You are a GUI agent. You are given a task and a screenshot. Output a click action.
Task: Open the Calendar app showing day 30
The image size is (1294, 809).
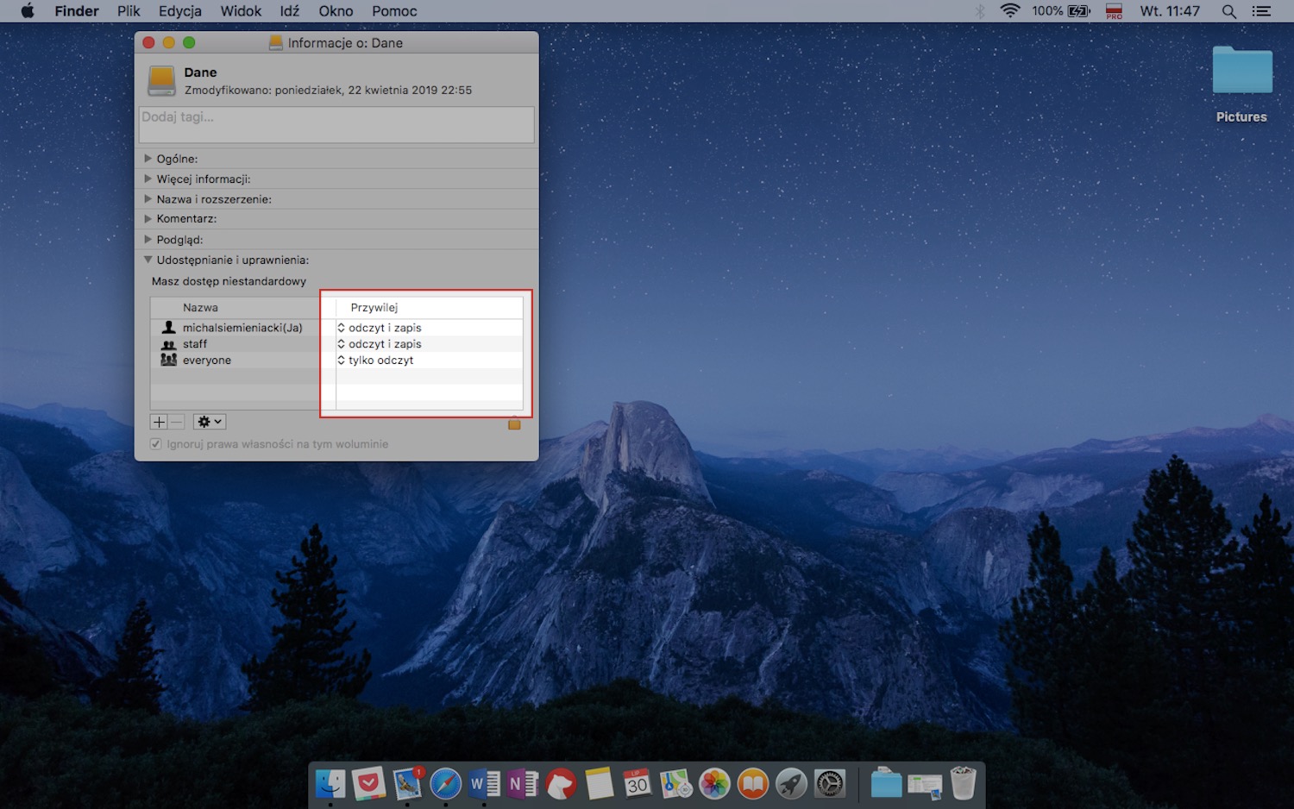point(638,784)
